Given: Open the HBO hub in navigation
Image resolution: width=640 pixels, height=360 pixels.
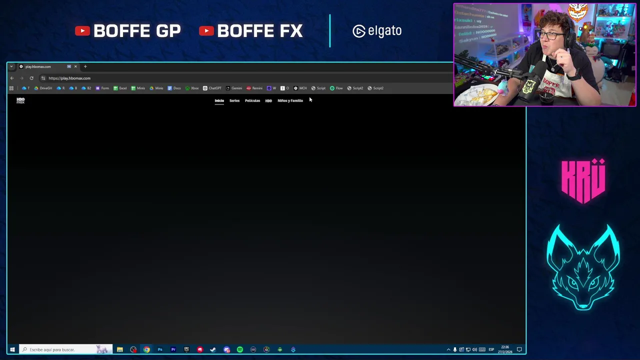Looking at the screenshot, I should (268, 100).
